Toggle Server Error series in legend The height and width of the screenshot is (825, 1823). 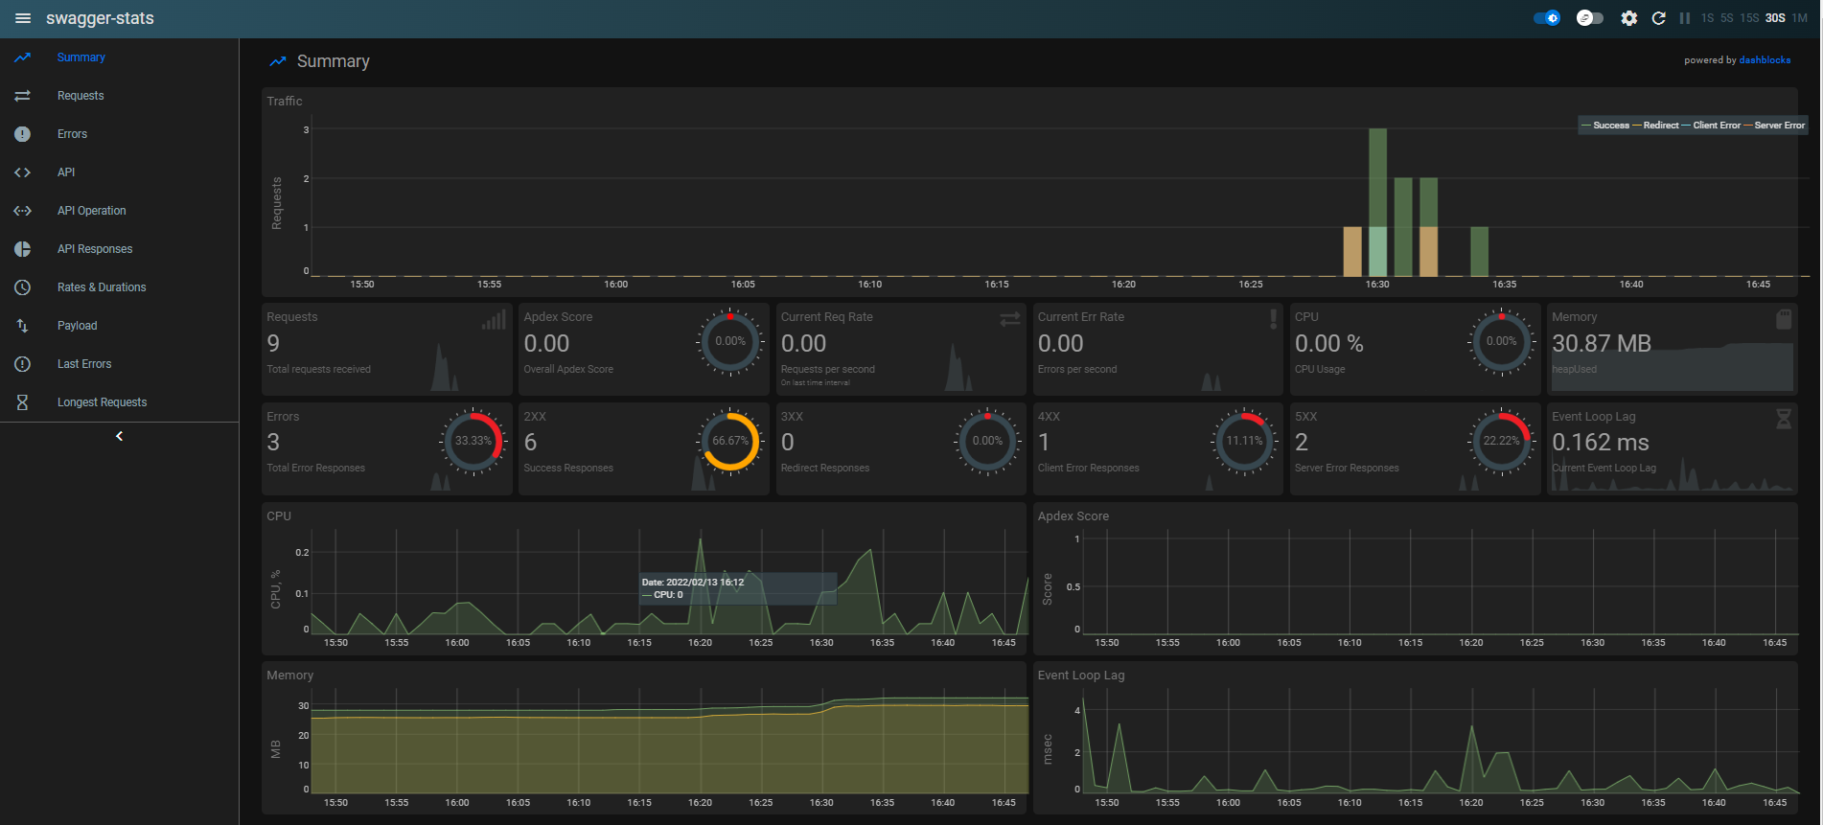pos(1775,126)
